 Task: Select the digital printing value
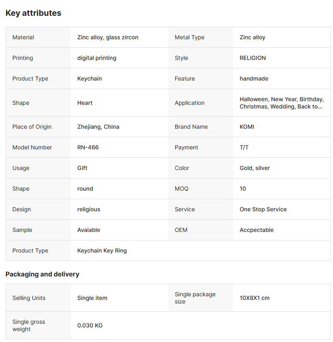click(x=97, y=58)
